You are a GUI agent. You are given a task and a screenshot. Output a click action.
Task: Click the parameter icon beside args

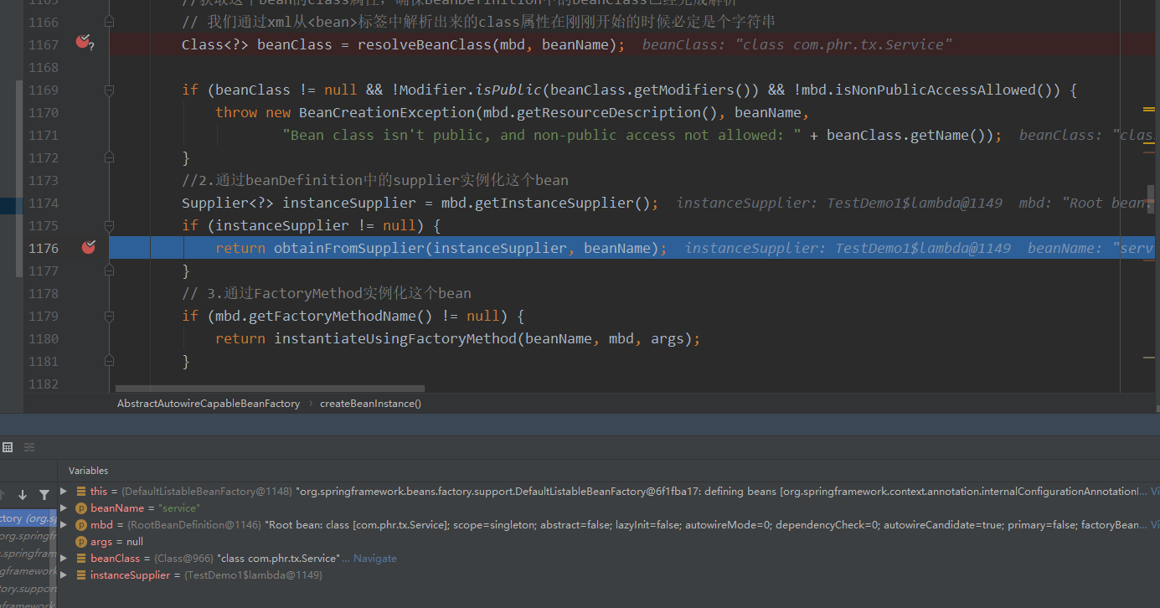coord(81,542)
